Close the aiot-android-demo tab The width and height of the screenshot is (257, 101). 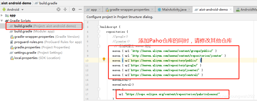[231, 10]
